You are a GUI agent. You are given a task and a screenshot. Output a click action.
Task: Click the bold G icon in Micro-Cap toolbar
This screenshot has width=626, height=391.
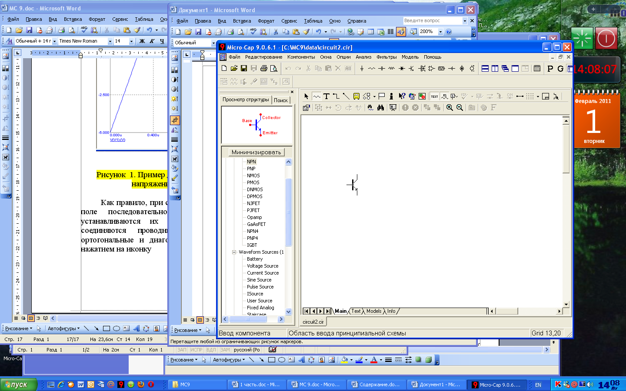click(560, 69)
